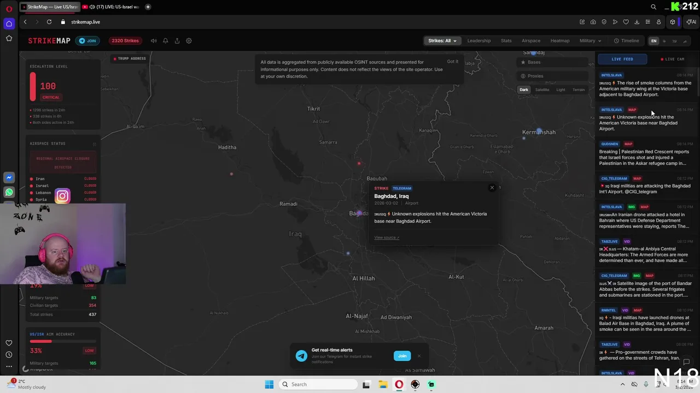Open the Strikes: All dropdown
The height and width of the screenshot is (393, 700).
[442, 41]
